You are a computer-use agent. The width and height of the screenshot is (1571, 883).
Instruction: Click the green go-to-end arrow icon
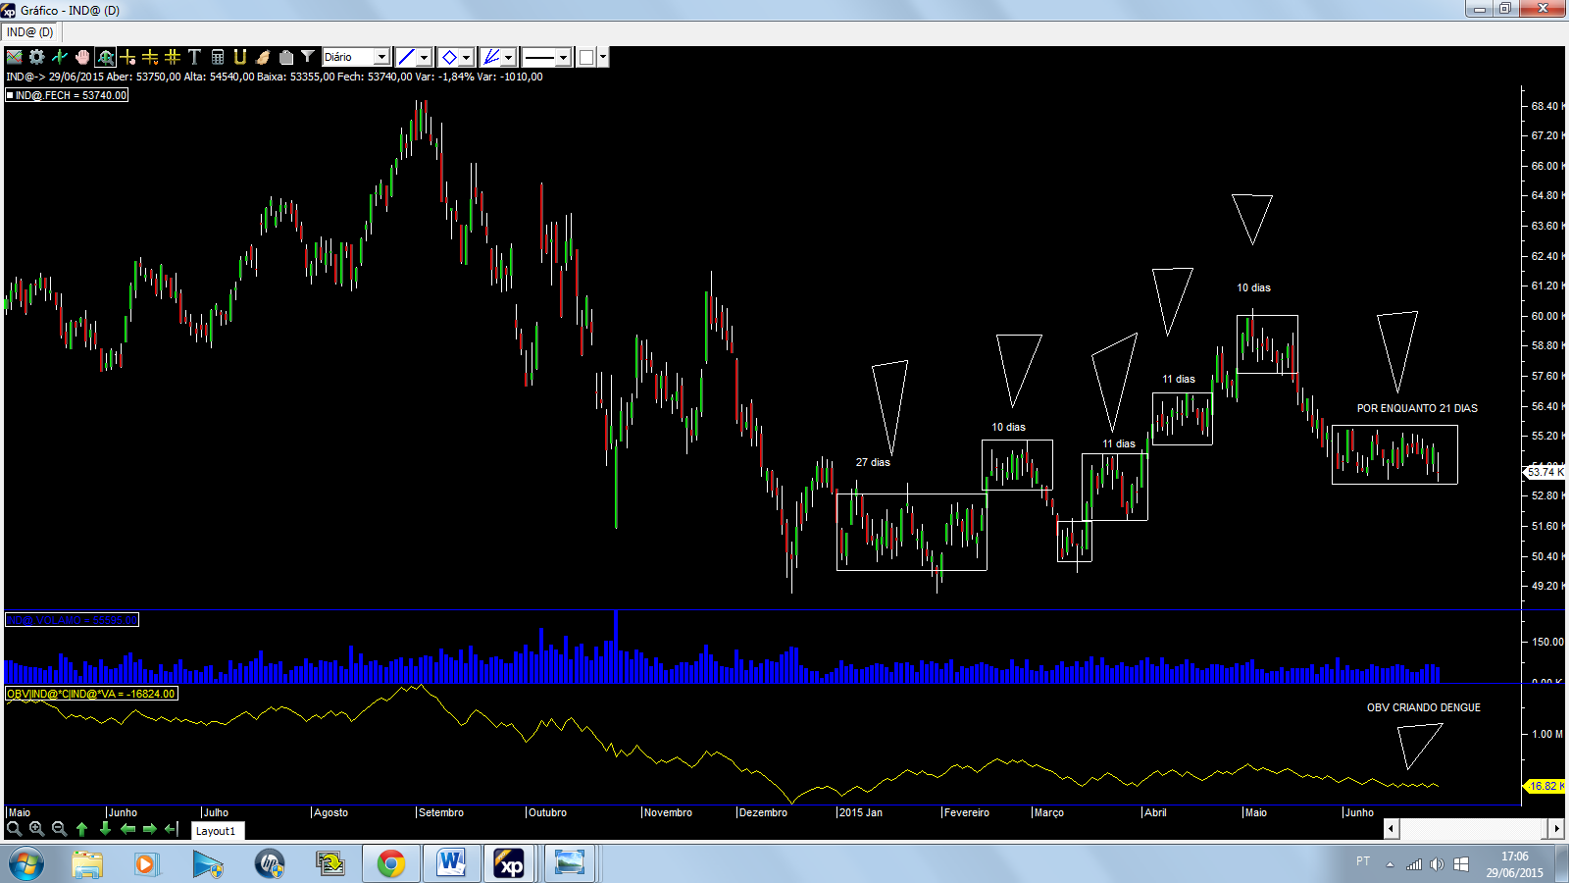[x=173, y=829]
